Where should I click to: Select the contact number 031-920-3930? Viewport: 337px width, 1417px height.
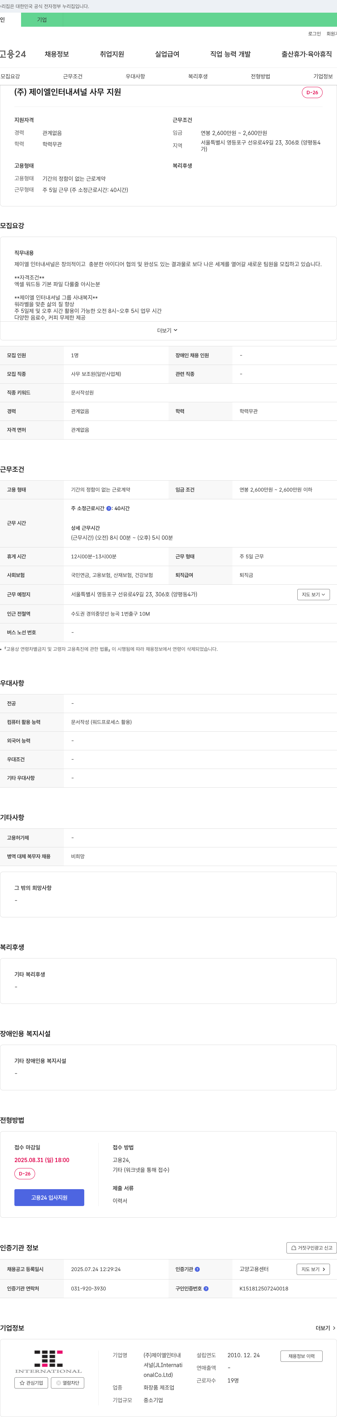click(88, 1288)
